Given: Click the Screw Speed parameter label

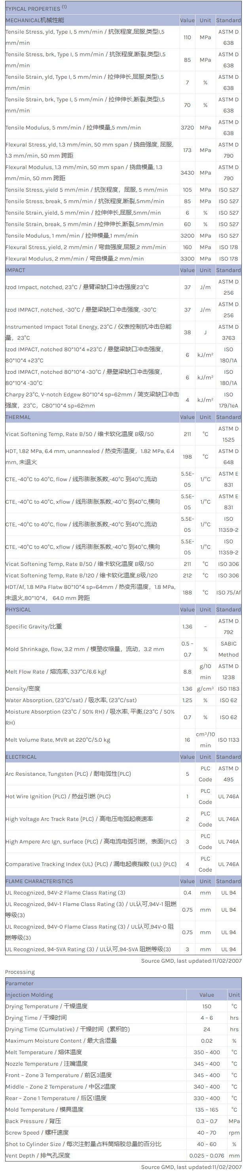Looking at the screenshot, I should tap(37, 1133).
